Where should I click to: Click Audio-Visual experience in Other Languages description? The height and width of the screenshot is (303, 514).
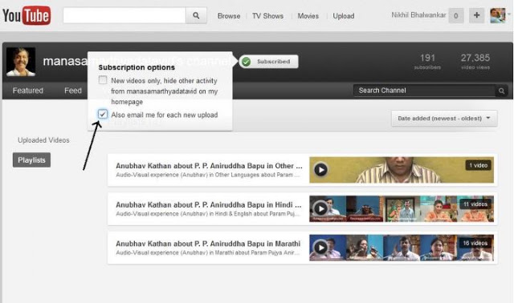(207, 175)
